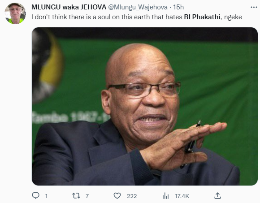260x203 pixels.
Task: Open view analytics bar chart icon
Action: 165,196
